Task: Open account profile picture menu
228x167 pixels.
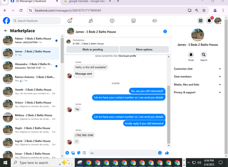Action: [218, 20]
